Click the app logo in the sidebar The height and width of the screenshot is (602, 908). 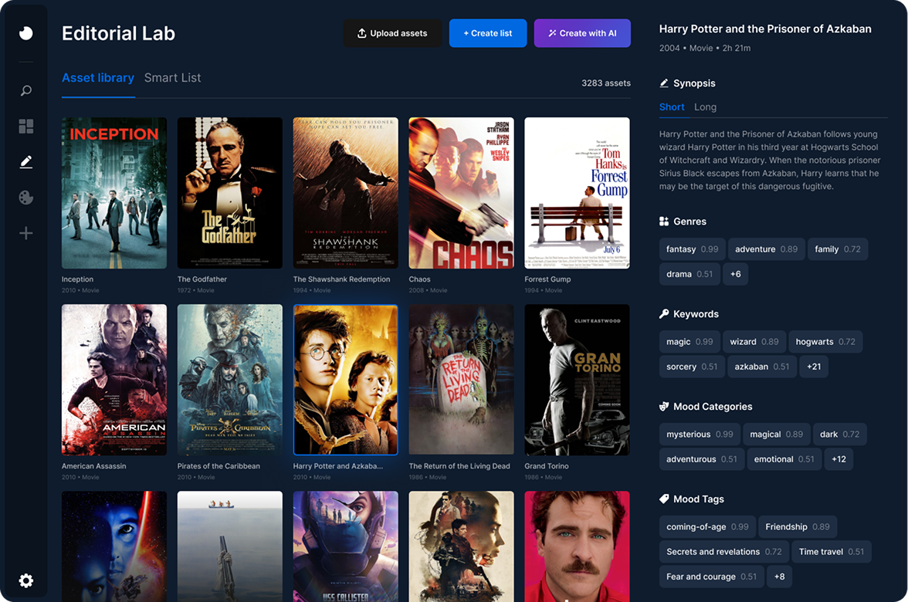[26, 33]
